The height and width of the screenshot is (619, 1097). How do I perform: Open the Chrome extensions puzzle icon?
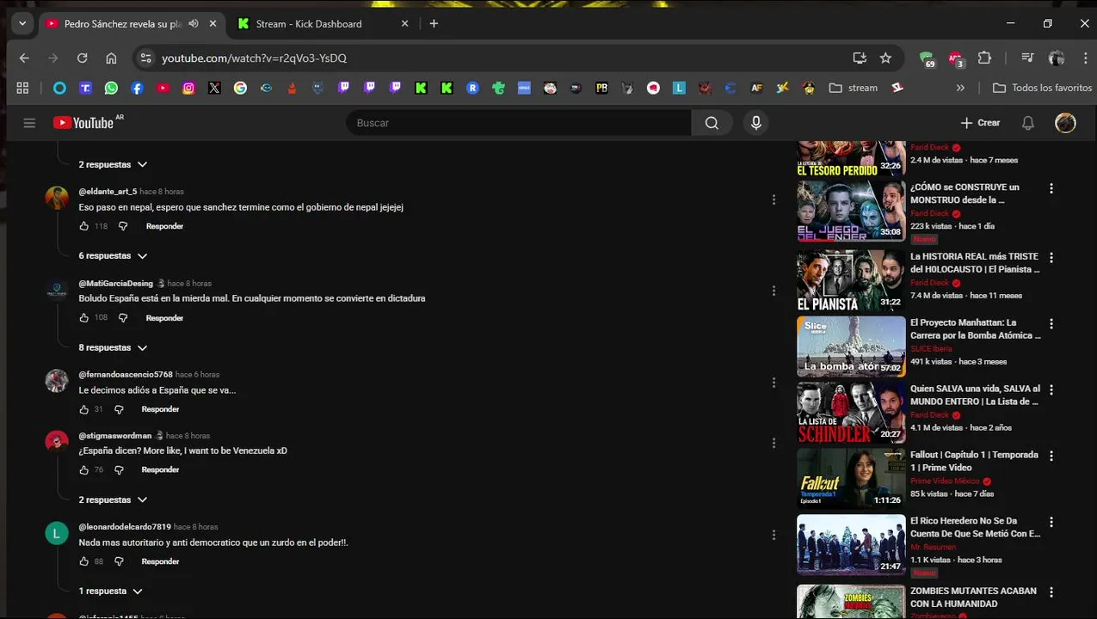(x=984, y=58)
